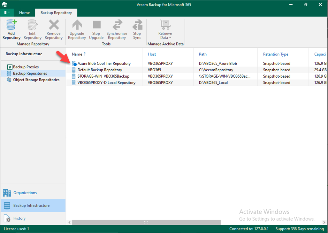Screen dimensions: 328x233
Task: Click the D:\VBO365_Azure Blob path cell
Action: pos(218,63)
